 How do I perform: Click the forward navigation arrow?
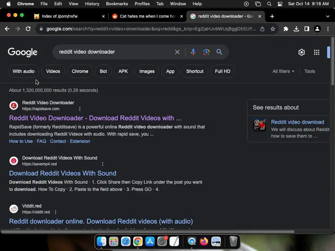click(18, 29)
